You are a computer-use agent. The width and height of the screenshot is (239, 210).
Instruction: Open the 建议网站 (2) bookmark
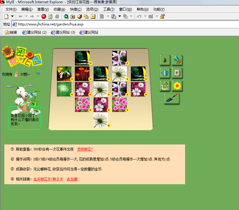34,32
